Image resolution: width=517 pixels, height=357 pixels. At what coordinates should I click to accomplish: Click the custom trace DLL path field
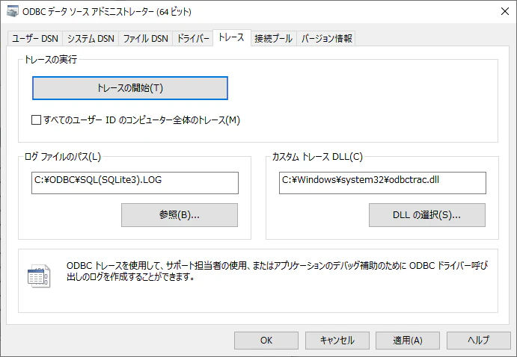click(x=382, y=183)
